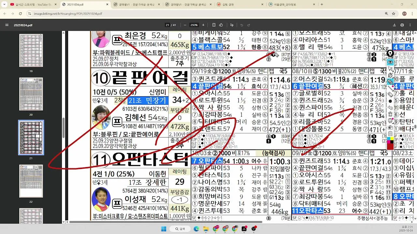Viewport: 417px width, 234px height.
Task: Pick the yellow color swatch
Action: coord(392,138)
